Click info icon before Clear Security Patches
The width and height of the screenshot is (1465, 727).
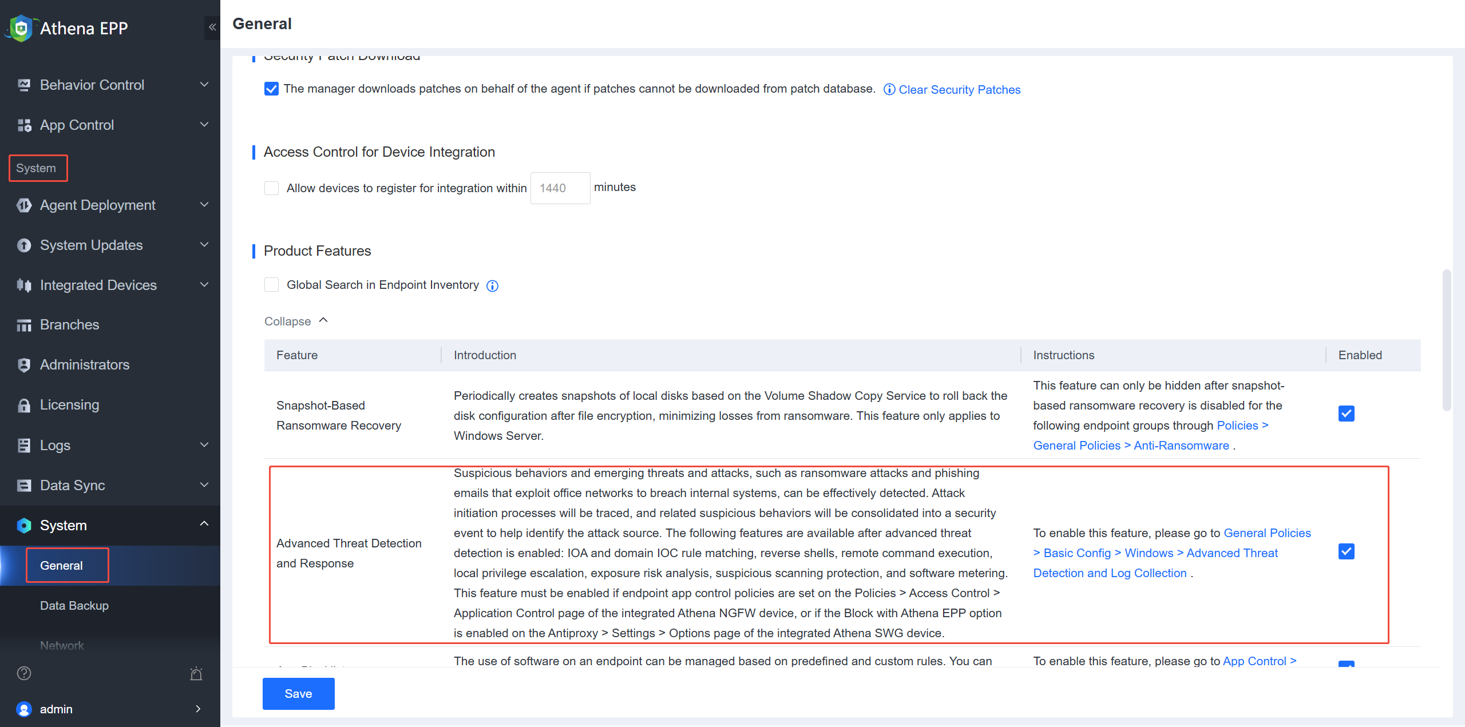click(x=889, y=90)
